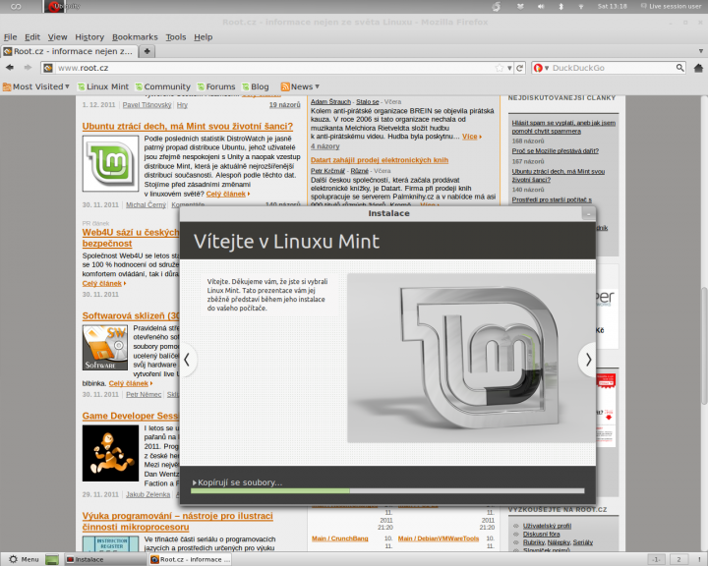The image size is (708, 566).
Task: Switch to workspace 1 in pager
Action: tap(657, 560)
